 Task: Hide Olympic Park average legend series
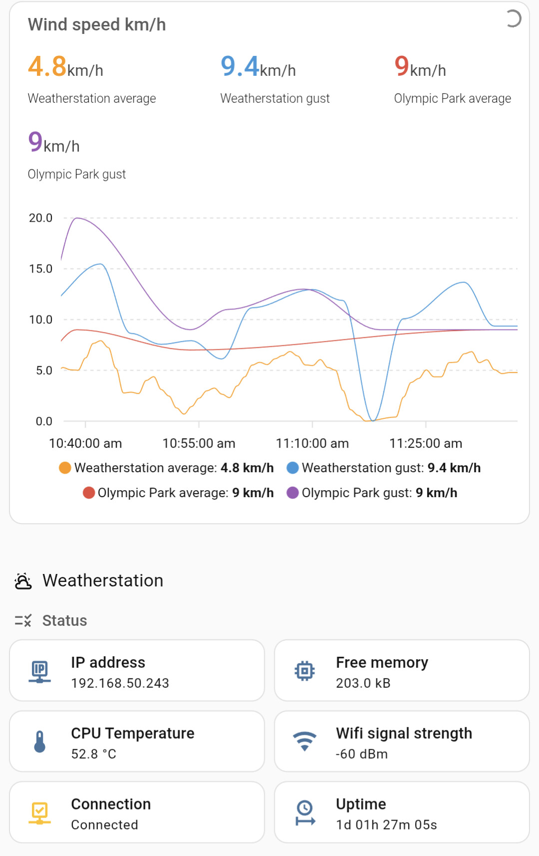tap(178, 493)
